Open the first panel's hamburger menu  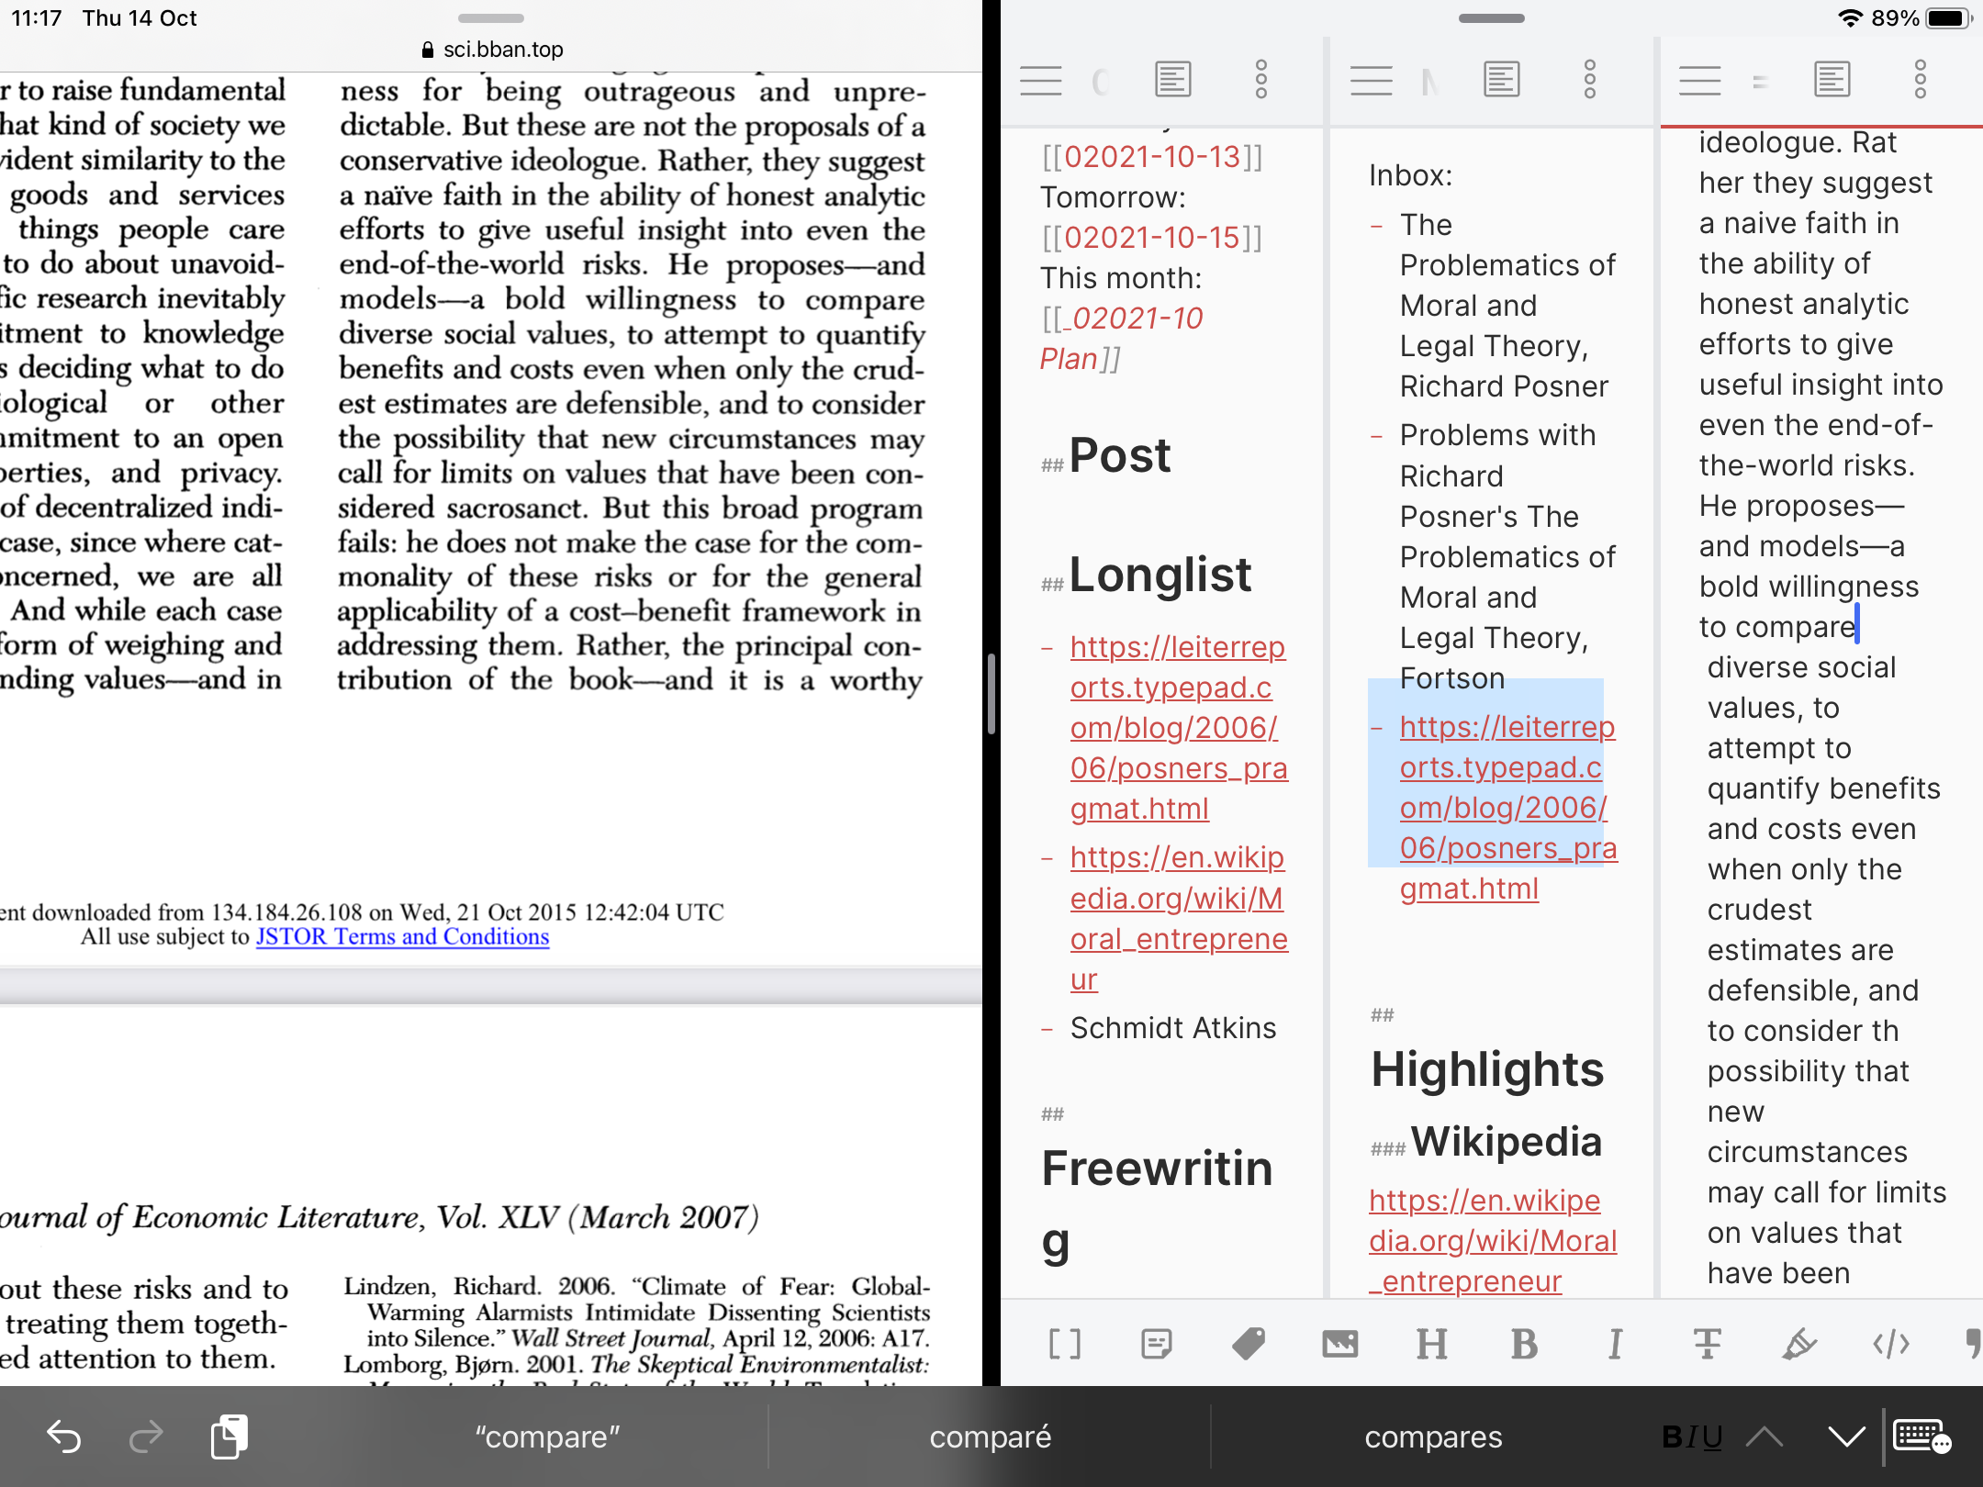coord(1041,80)
